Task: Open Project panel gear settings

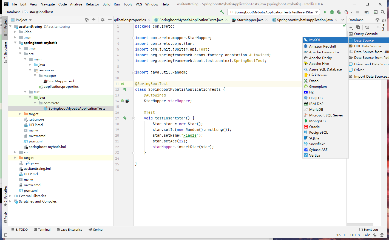Action: [x=103, y=20]
